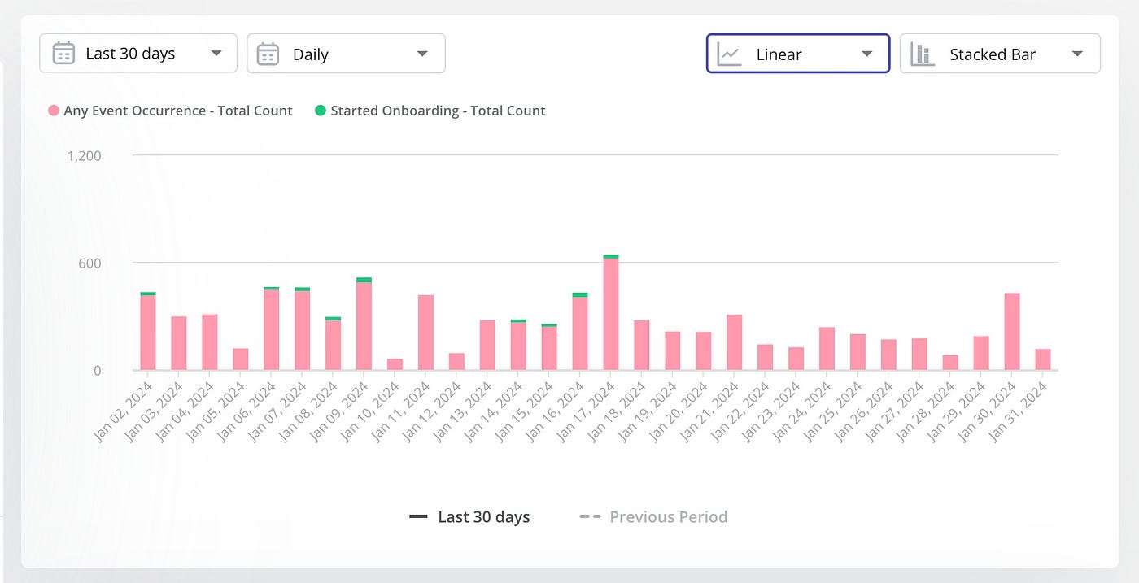Click the bar for Jan 11, 2024
The height and width of the screenshot is (583, 1139).
425,333
